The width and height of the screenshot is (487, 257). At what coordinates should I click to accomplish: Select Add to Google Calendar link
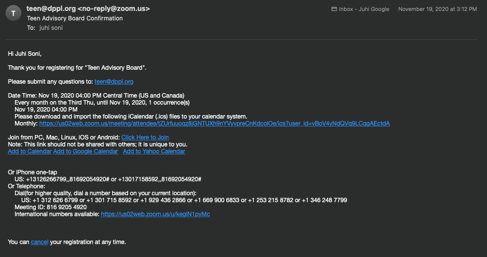pyautogui.click(x=86, y=151)
